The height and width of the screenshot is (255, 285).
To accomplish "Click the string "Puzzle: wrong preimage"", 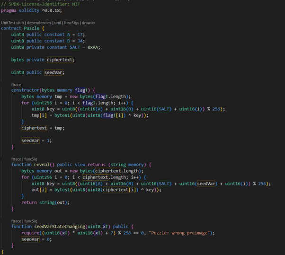I will (x=179, y=233).
